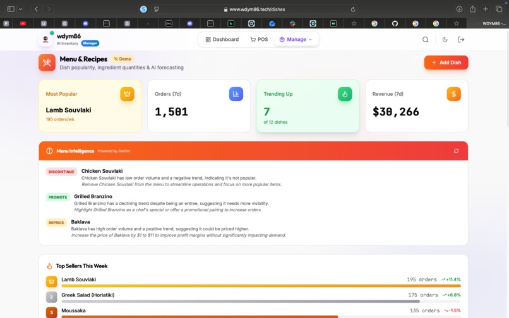
Task: Click the Menu & Recipes utensils icon
Action: tap(47, 62)
